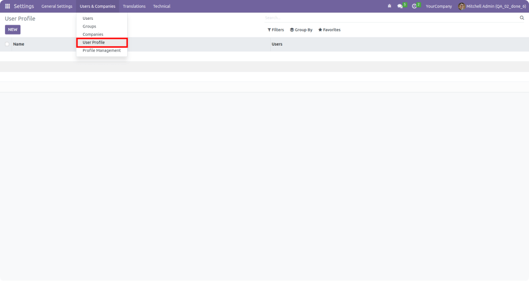
Task: Expand the Group By dropdown
Action: 301,30
